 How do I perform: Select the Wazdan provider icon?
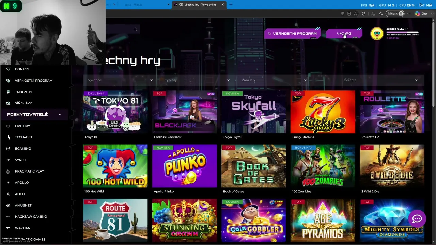pos(8,228)
